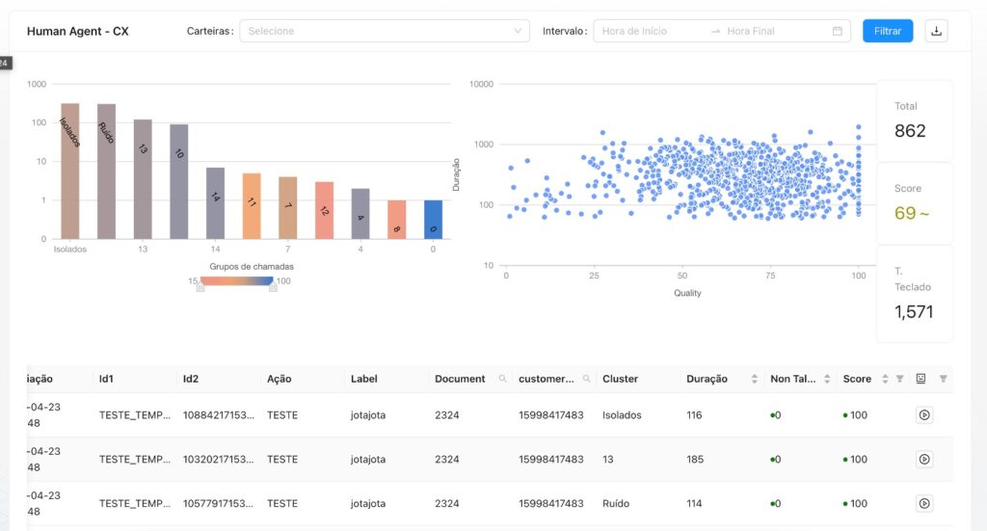Sort the table by Duração

point(754,379)
